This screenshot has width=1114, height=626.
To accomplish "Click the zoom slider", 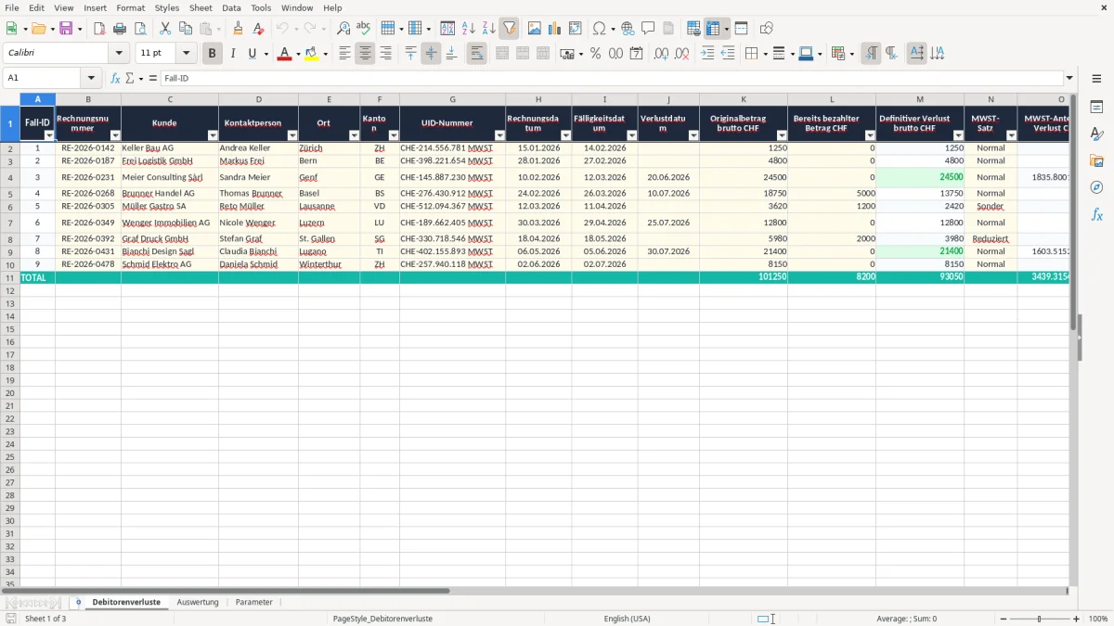I will click(x=1039, y=619).
